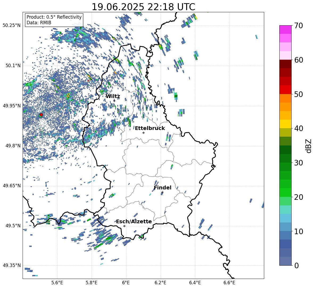Click the 5.8°E longitude label
The width and height of the screenshot is (315, 288).
point(92,283)
